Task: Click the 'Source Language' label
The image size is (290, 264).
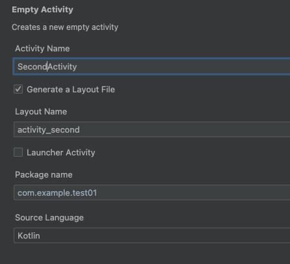Action: tap(49, 218)
